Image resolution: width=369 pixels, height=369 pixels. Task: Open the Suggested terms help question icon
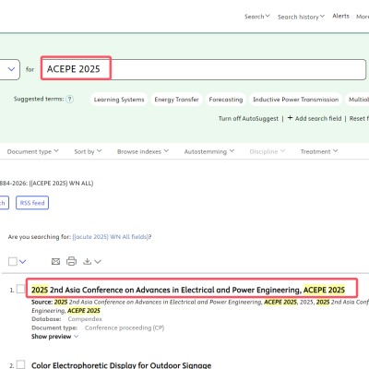70,99
